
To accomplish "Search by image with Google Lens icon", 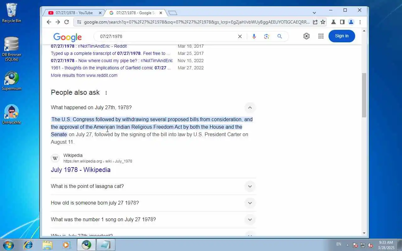I will coord(267,36).
